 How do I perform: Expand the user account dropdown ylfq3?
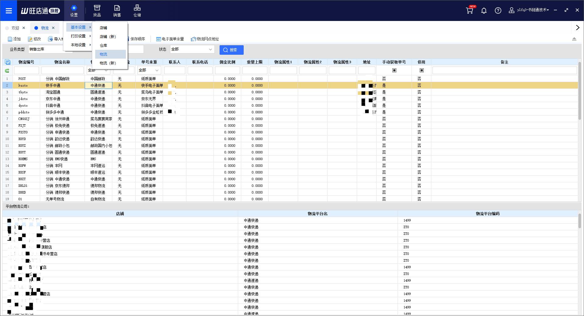(533, 10)
